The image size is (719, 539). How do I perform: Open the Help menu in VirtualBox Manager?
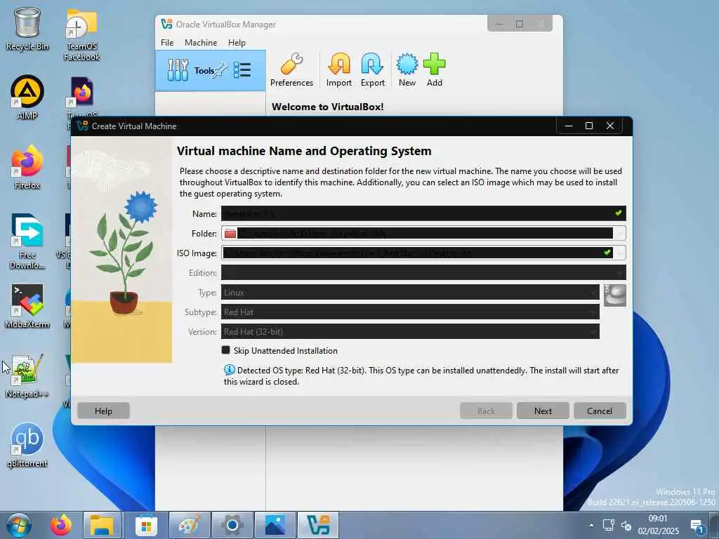pyautogui.click(x=237, y=42)
